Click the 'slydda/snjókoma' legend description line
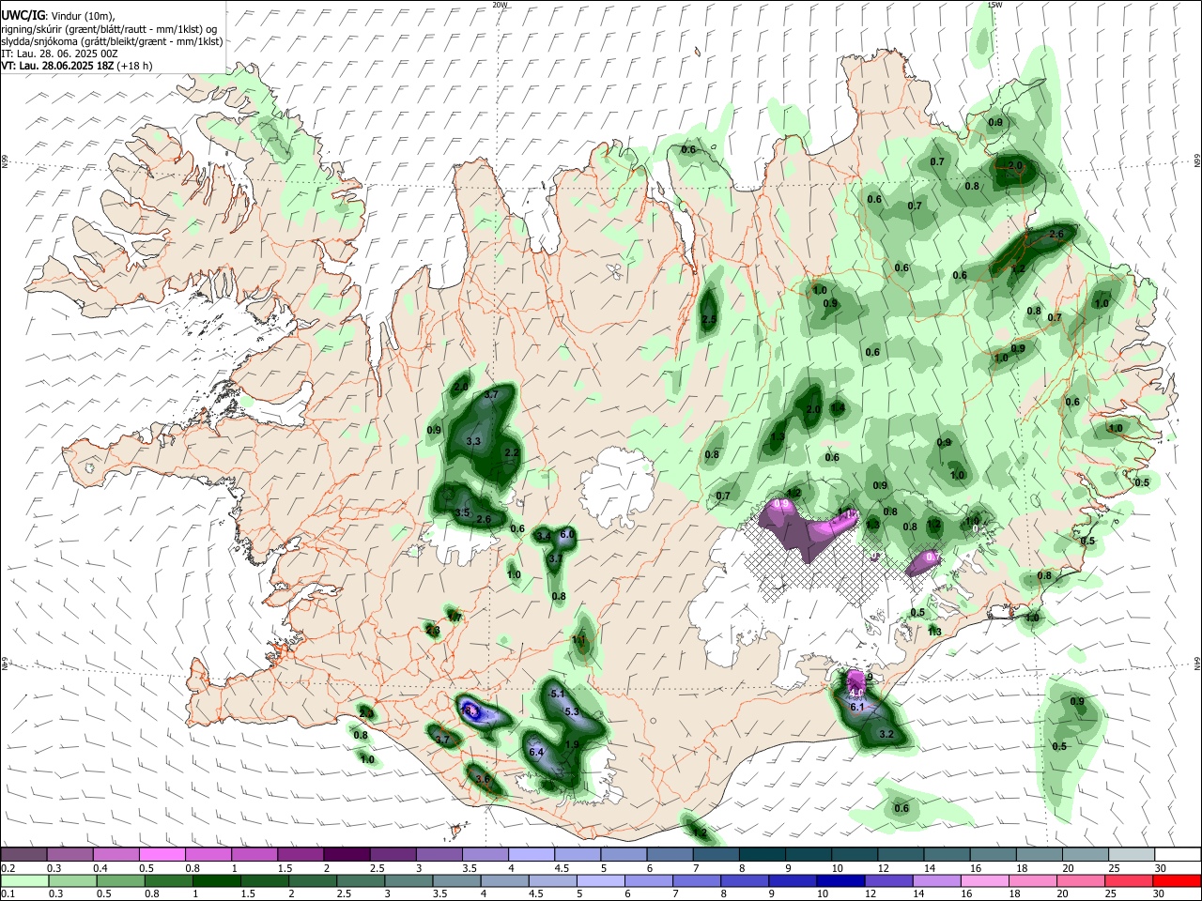The image size is (1202, 901). pyautogui.click(x=112, y=41)
